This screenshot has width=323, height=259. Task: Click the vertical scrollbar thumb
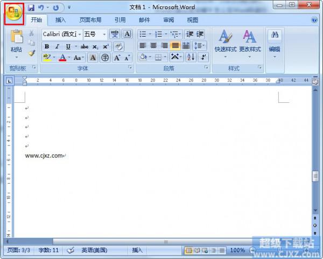(315, 177)
